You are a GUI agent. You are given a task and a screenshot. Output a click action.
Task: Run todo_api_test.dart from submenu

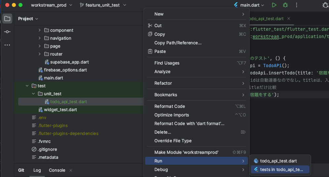[x=280, y=161]
